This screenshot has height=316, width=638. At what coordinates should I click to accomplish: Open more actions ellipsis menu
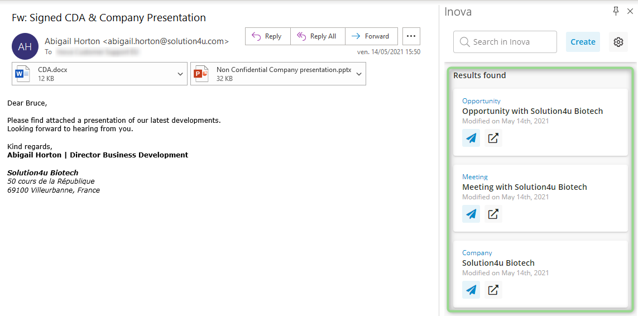tap(411, 36)
